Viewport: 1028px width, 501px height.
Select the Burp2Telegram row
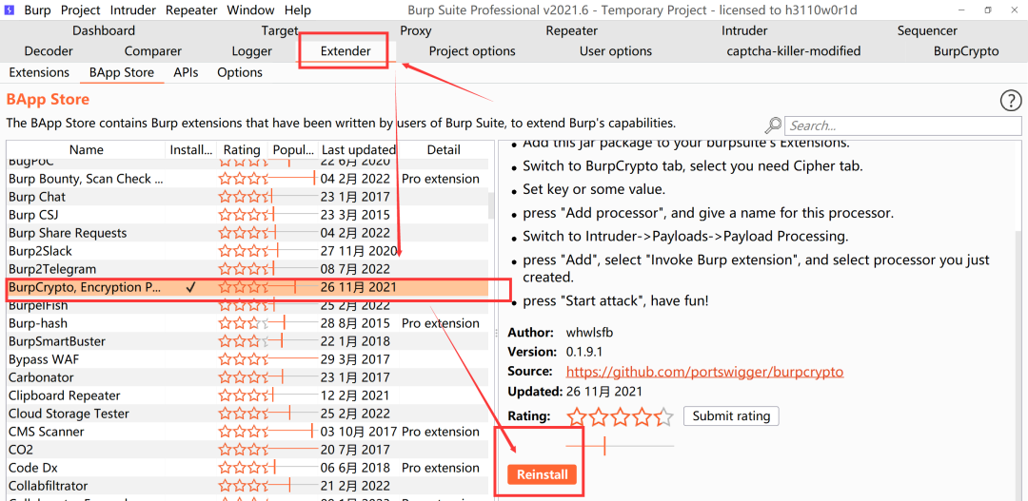(x=247, y=270)
